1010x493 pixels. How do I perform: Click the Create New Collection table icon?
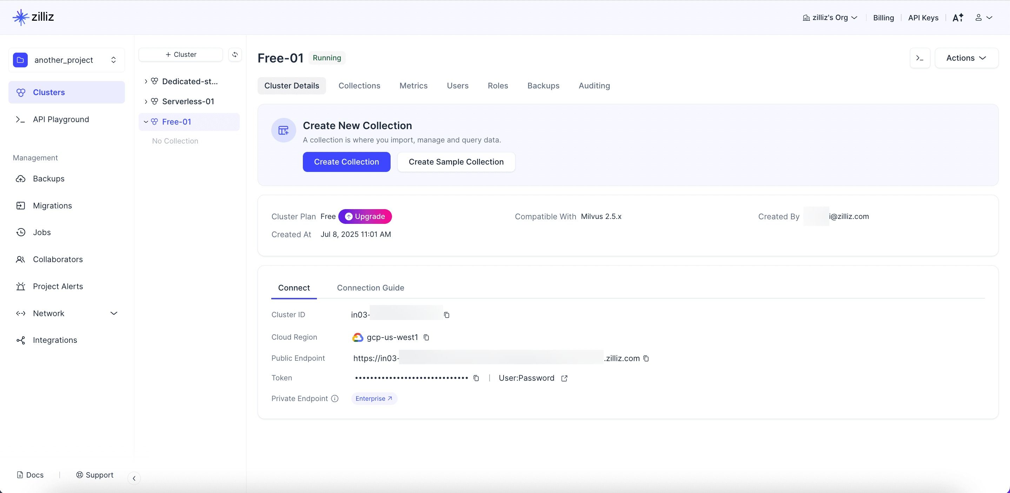pyautogui.click(x=284, y=130)
